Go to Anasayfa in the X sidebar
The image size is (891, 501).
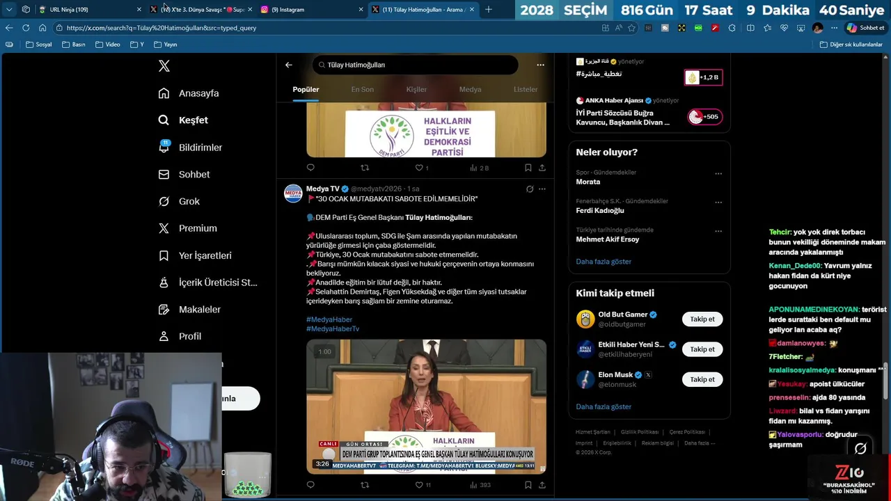(x=189, y=93)
